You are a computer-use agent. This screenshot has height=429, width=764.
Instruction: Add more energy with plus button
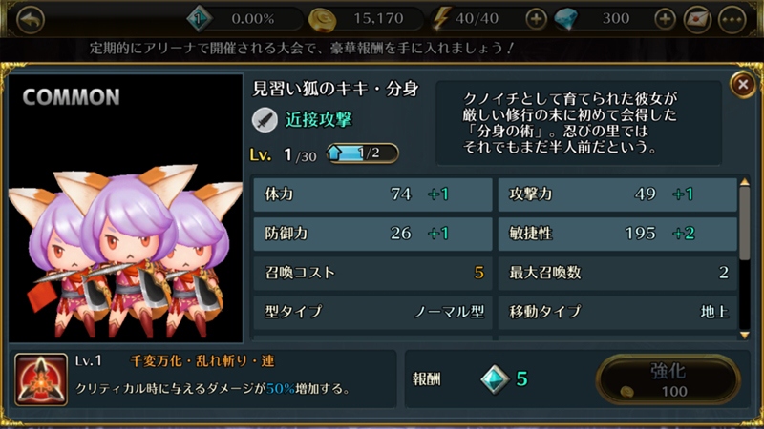pyautogui.click(x=536, y=19)
